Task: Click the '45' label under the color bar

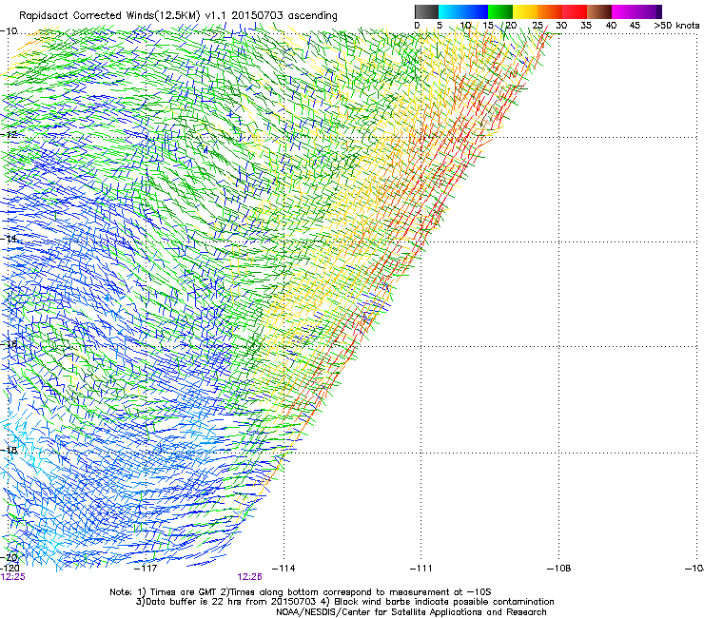Action: coord(635,26)
